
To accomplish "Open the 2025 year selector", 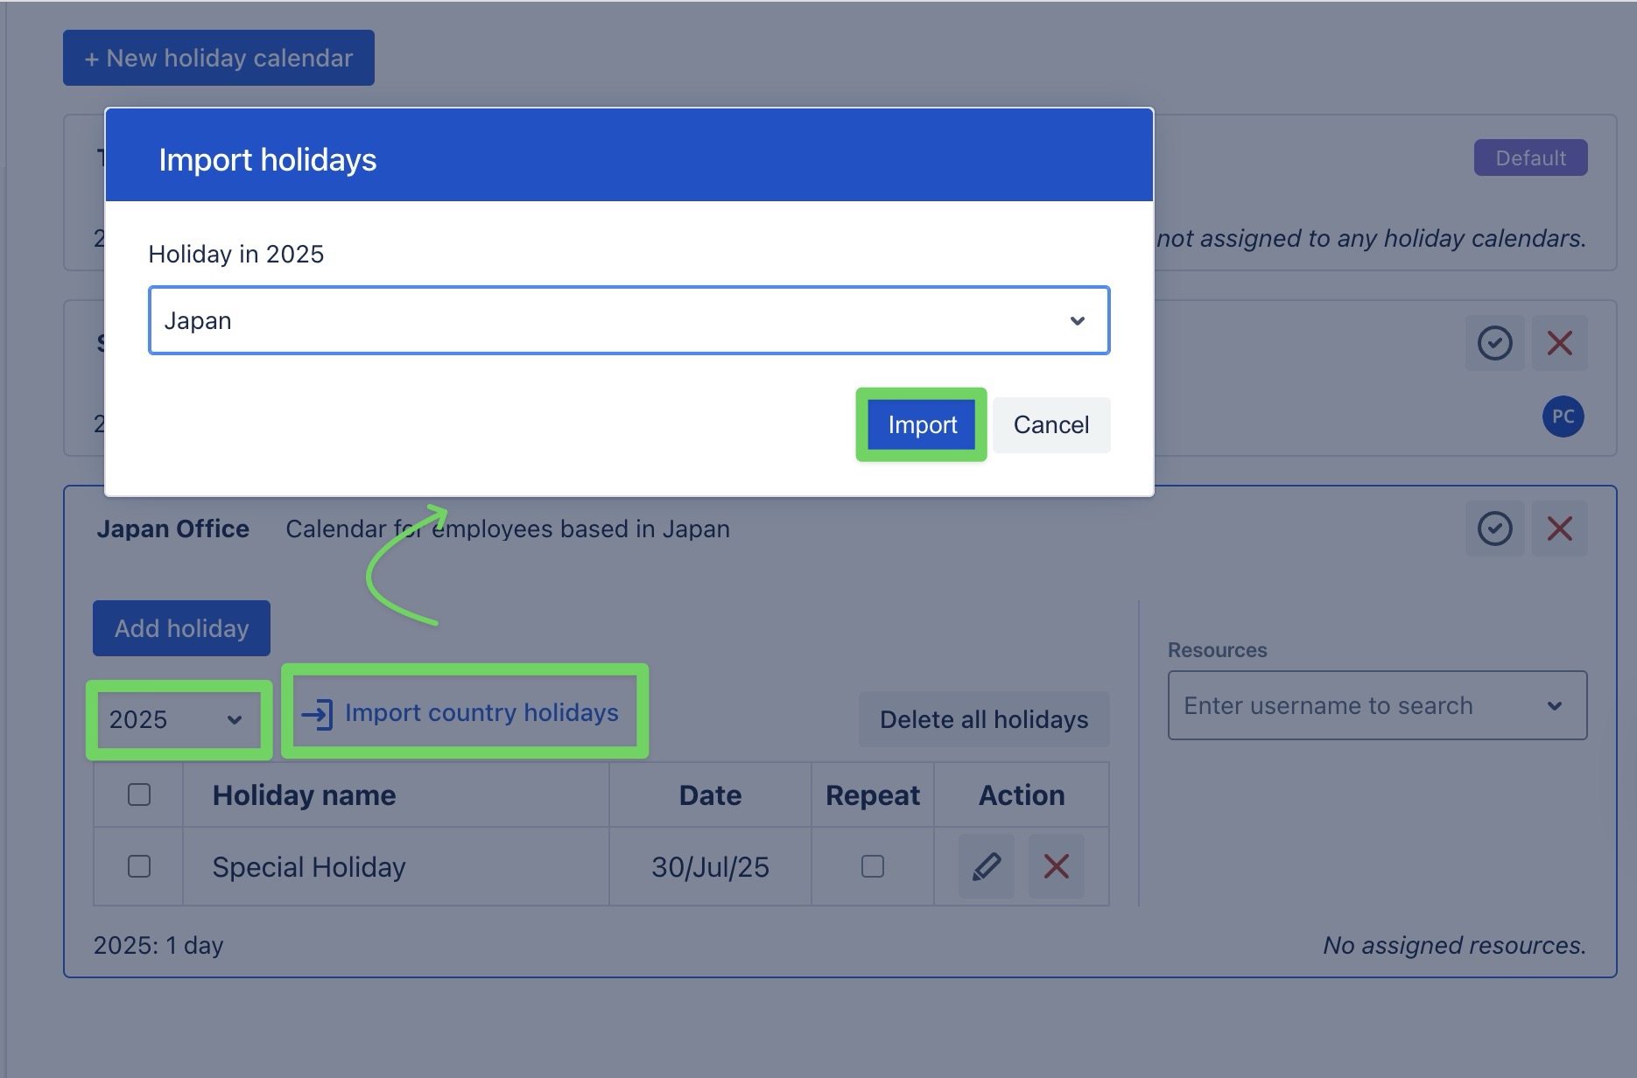I will pyautogui.click(x=176, y=719).
